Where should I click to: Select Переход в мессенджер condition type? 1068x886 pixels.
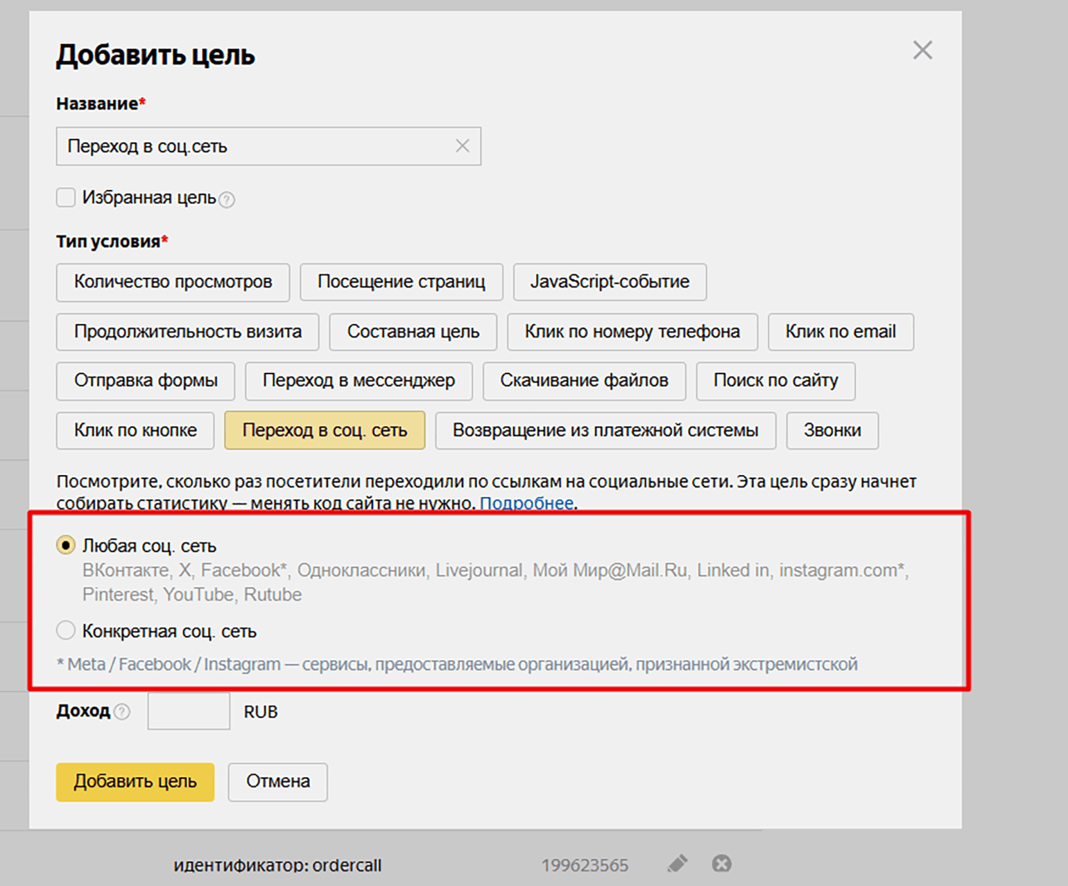pyautogui.click(x=359, y=381)
